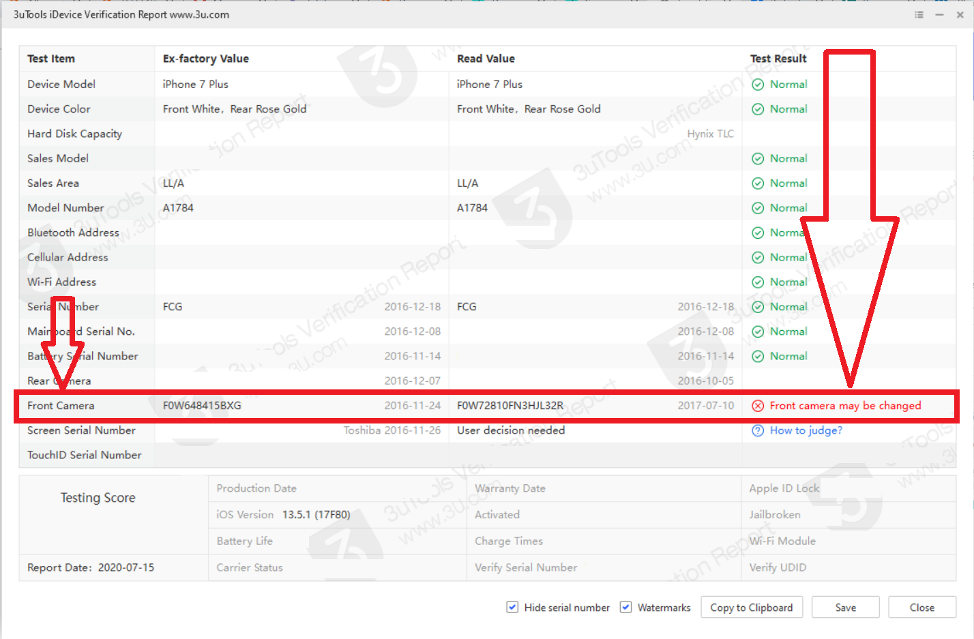Click the Normal check icon for Sales Model
Image resolution: width=974 pixels, height=639 pixels.
758,159
